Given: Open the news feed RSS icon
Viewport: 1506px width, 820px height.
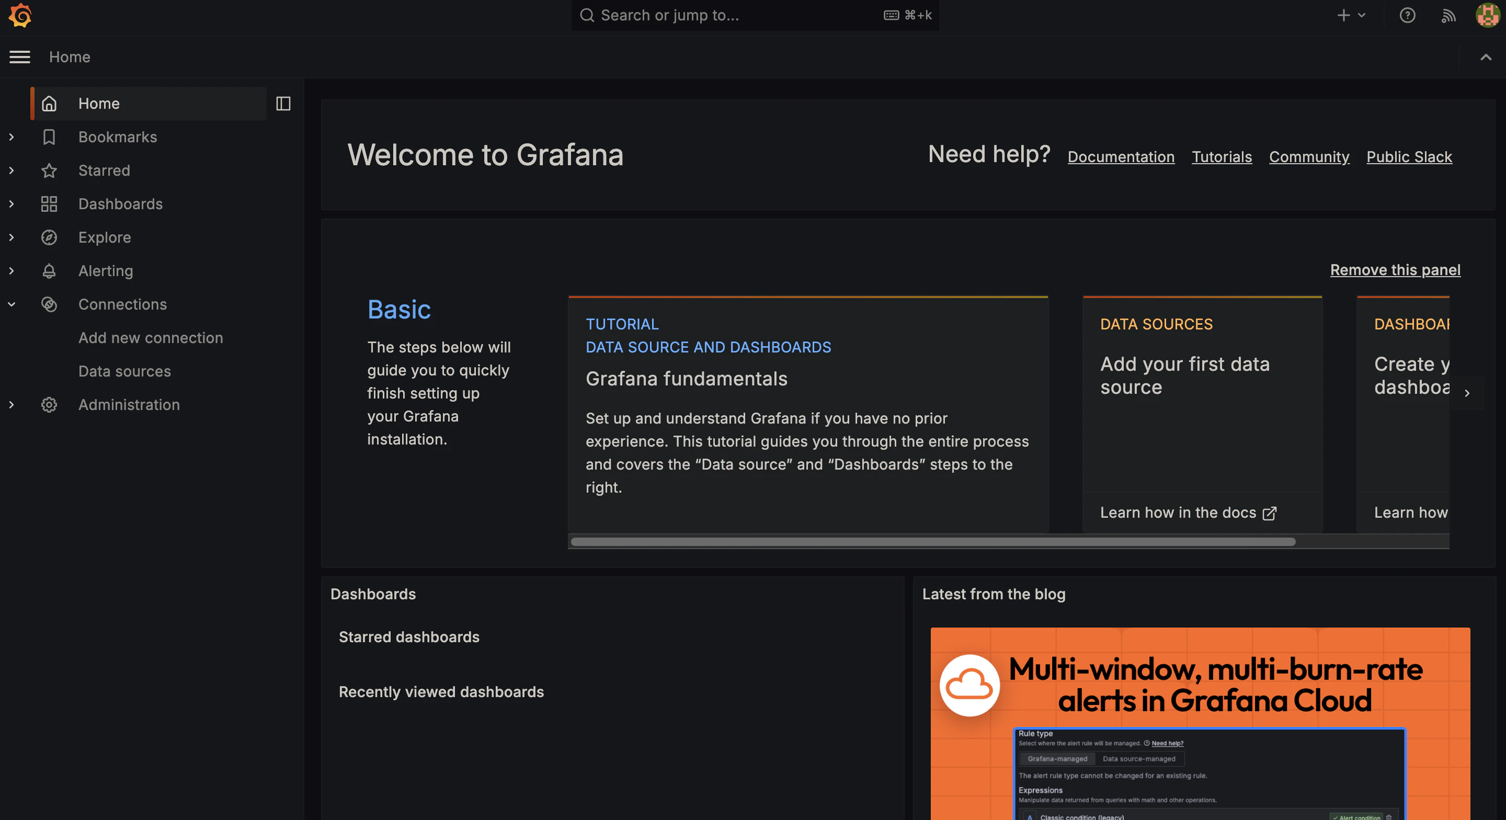Looking at the screenshot, I should pos(1448,16).
